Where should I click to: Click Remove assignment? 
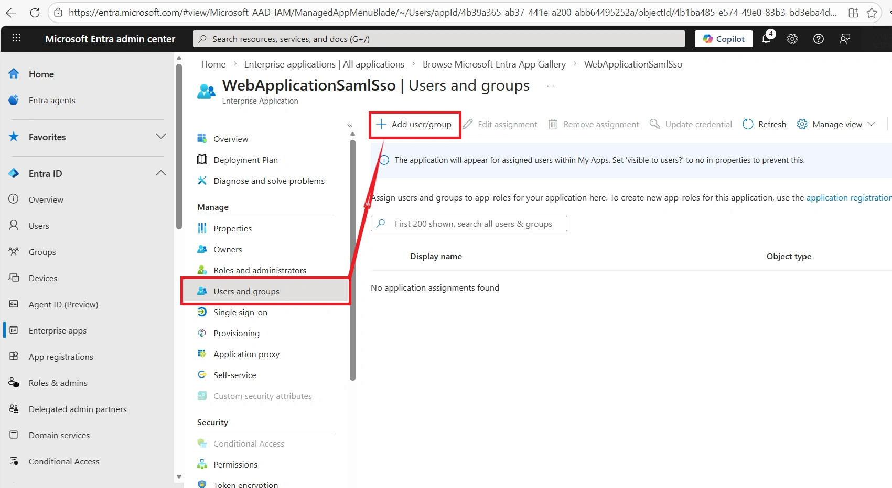point(594,125)
